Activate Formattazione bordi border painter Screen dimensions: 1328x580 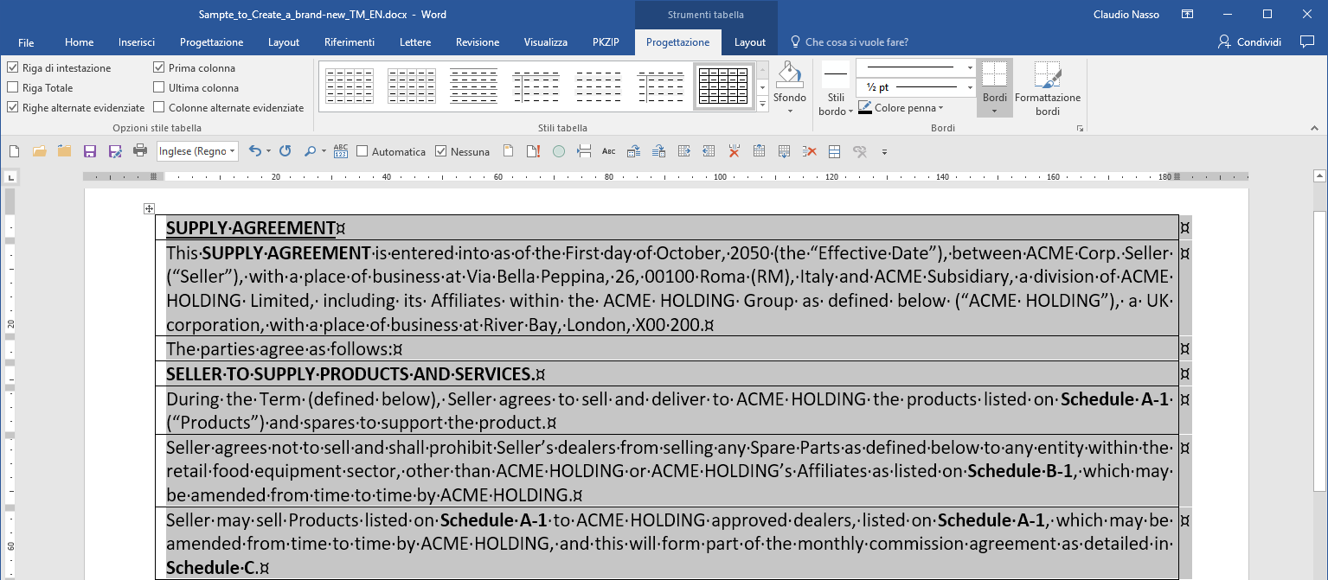[x=1048, y=88]
